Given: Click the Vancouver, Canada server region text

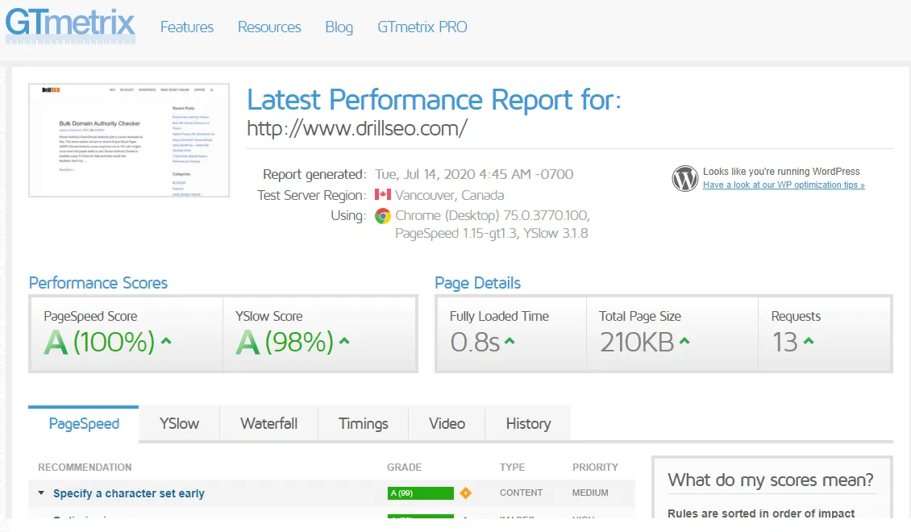Looking at the screenshot, I should point(450,195).
